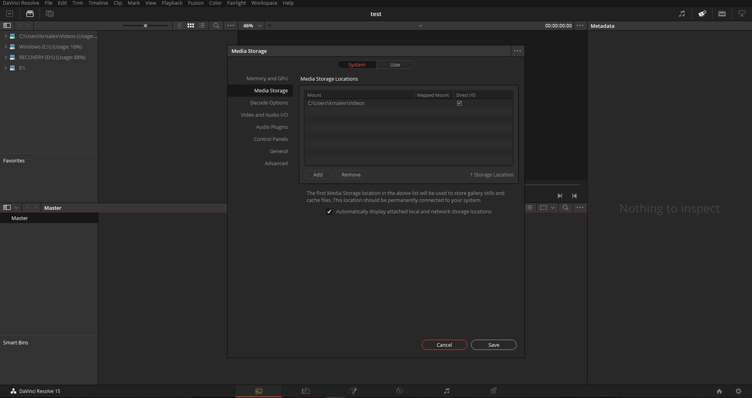Screen dimensions: 752x398
Task: Open the media pool view mode dropdown chevron
Action: (553, 207)
